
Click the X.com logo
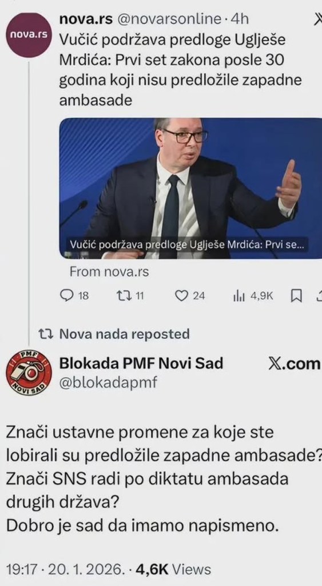tap(295, 363)
